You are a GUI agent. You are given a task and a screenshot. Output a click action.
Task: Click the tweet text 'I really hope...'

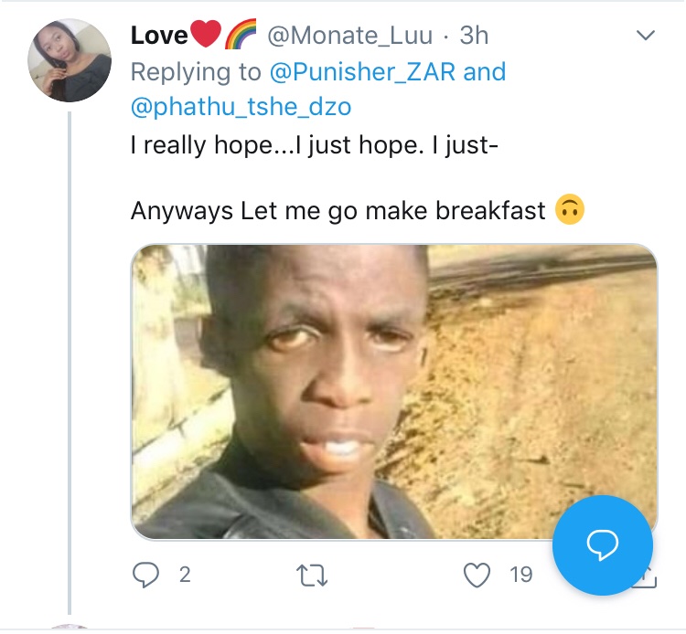point(314,145)
